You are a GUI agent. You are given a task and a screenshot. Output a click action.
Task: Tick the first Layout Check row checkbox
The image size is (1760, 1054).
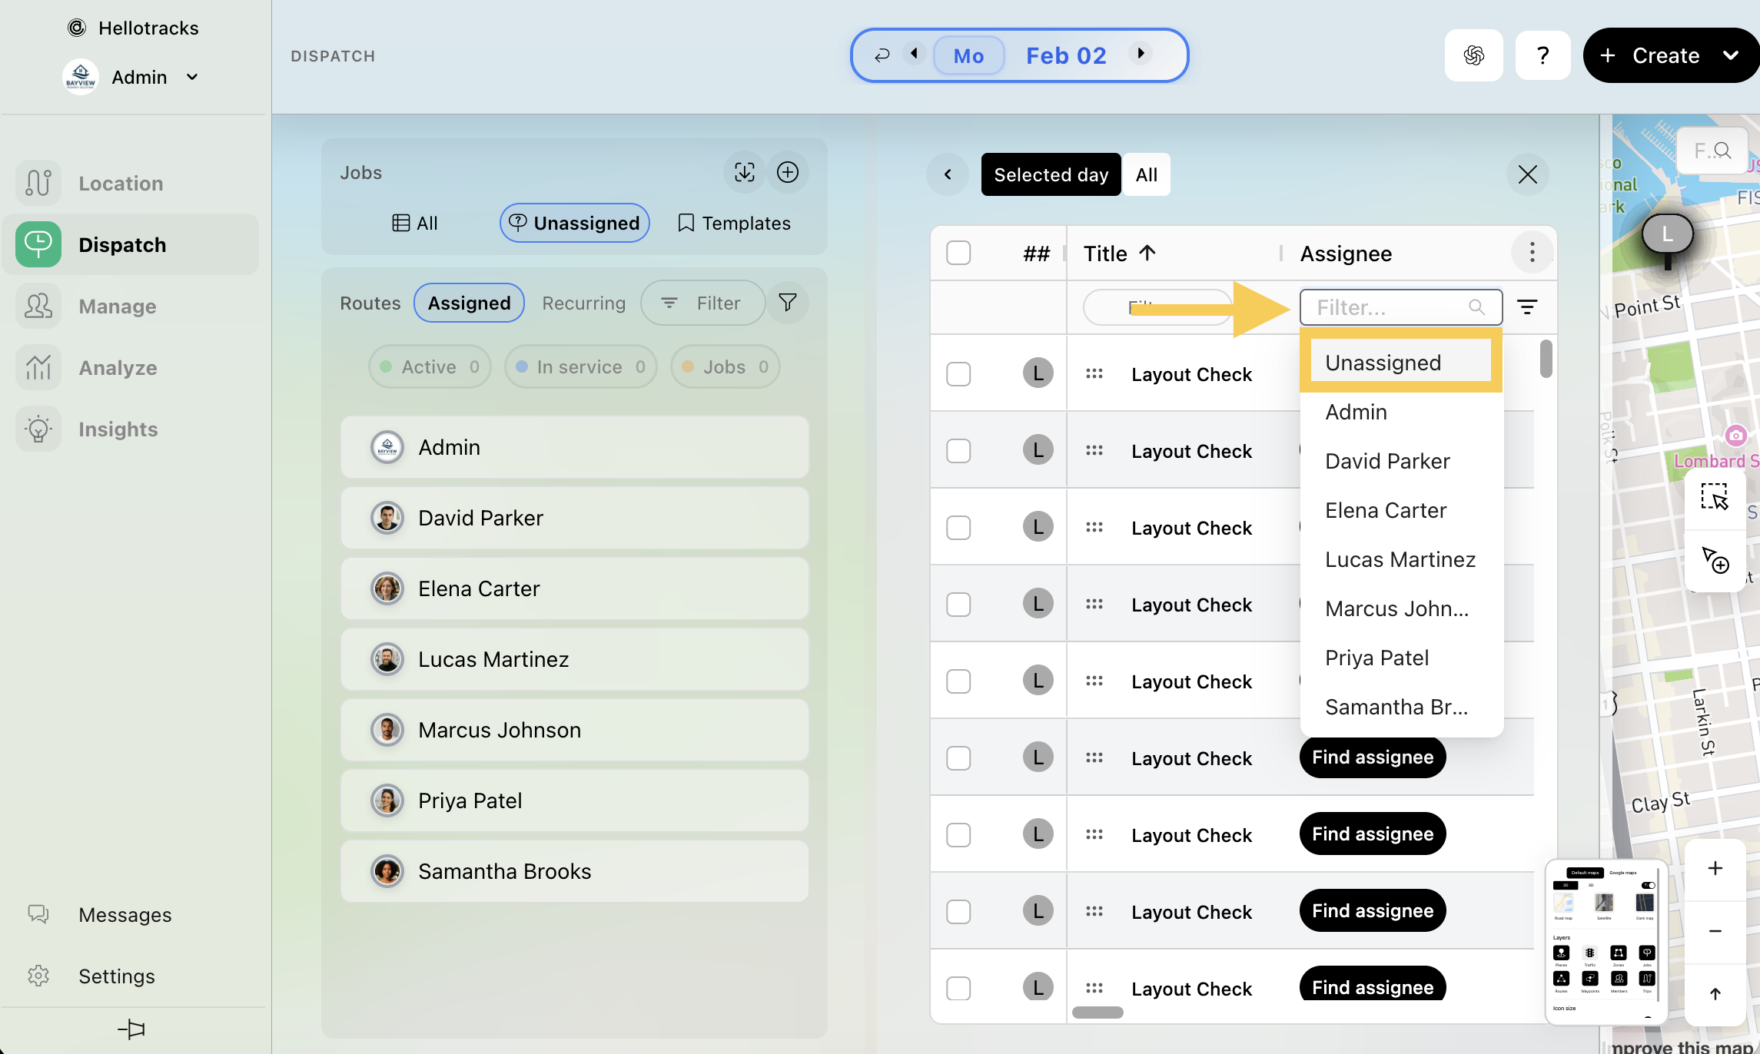pyautogui.click(x=958, y=374)
